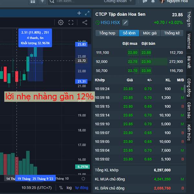The width and height of the screenshot is (194, 194).
Task: Switch to the Thống kê tab
Action: [x=172, y=33]
